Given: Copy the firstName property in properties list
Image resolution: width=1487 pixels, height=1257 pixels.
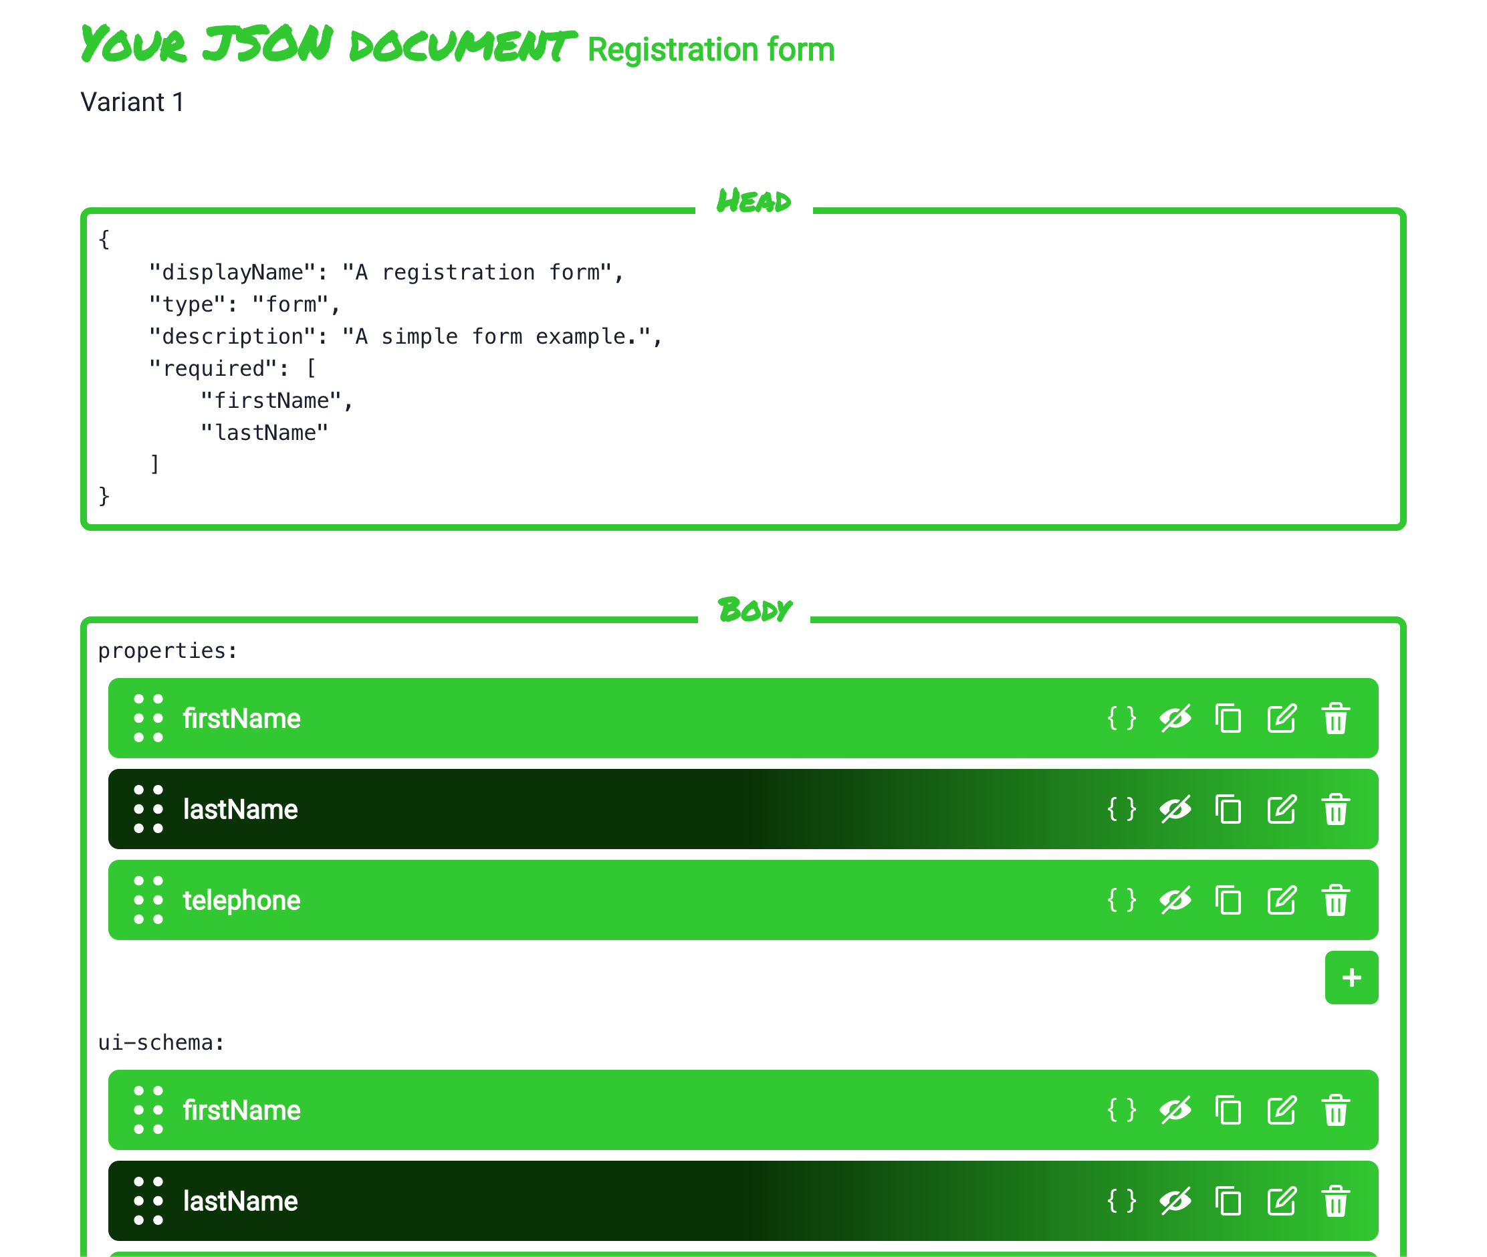Looking at the screenshot, I should click(x=1228, y=718).
